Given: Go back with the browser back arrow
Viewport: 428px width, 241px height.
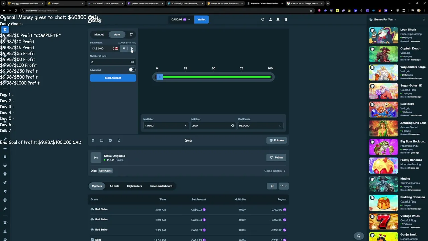Looking at the screenshot, I should pyautogui.click(x=4, y=10).
